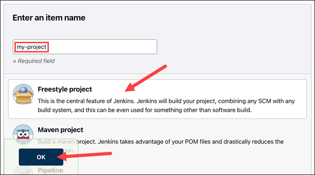Click the Maven project description text
This screenshot has width=315, height=175.
(161, 146)
